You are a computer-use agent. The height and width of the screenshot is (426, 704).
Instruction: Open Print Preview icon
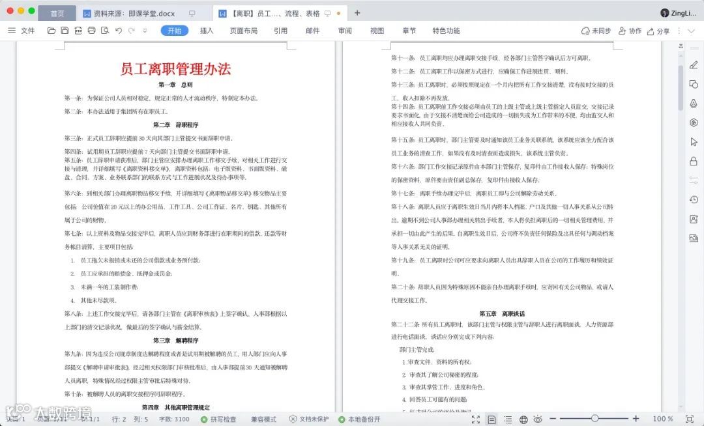coord(105,31)
